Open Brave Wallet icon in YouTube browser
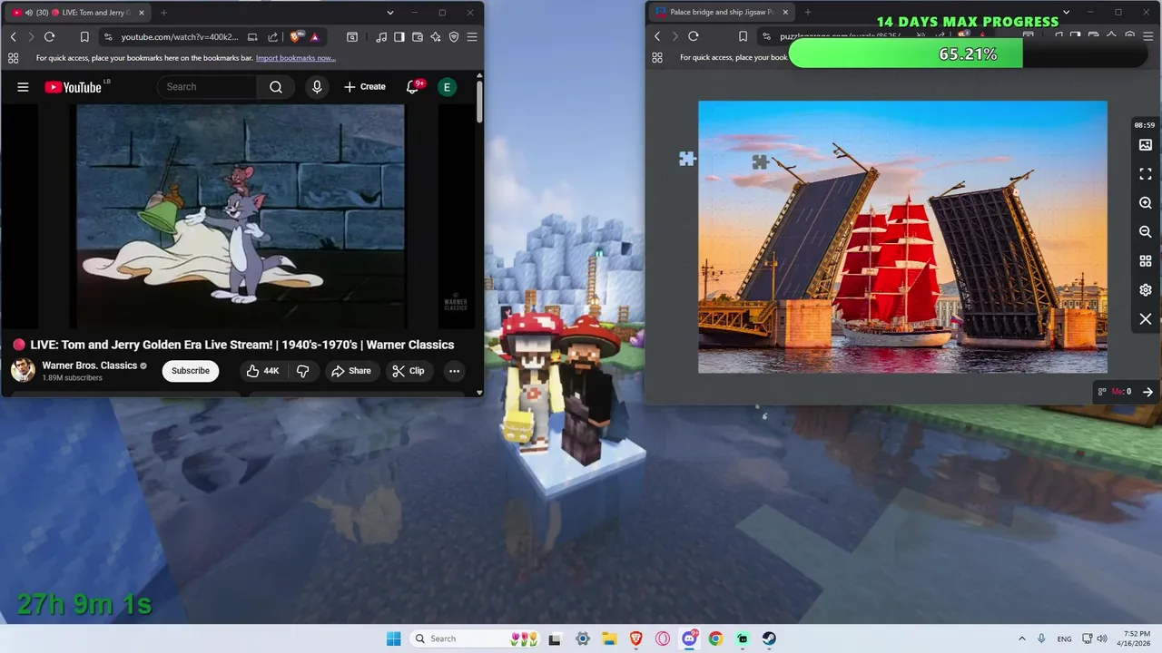The width and height of the screenshot is (1162, 653). coord(418,37)
